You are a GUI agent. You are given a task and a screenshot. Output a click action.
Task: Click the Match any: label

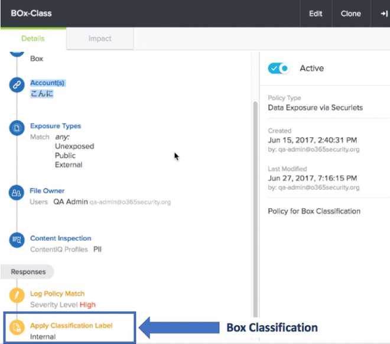pyautogui.click(x=50, y=137)
